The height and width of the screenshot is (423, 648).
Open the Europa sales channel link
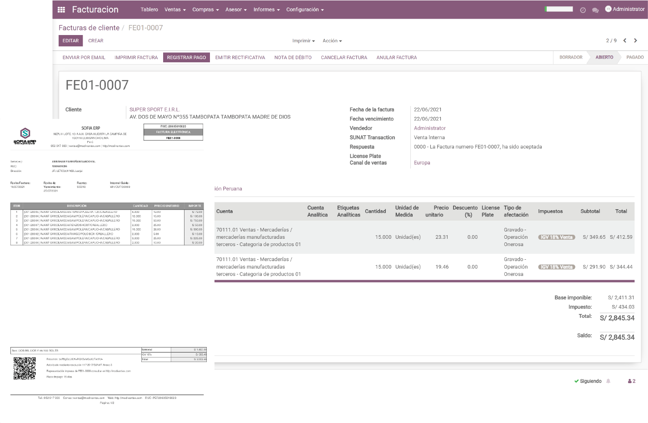pos(422,162)
